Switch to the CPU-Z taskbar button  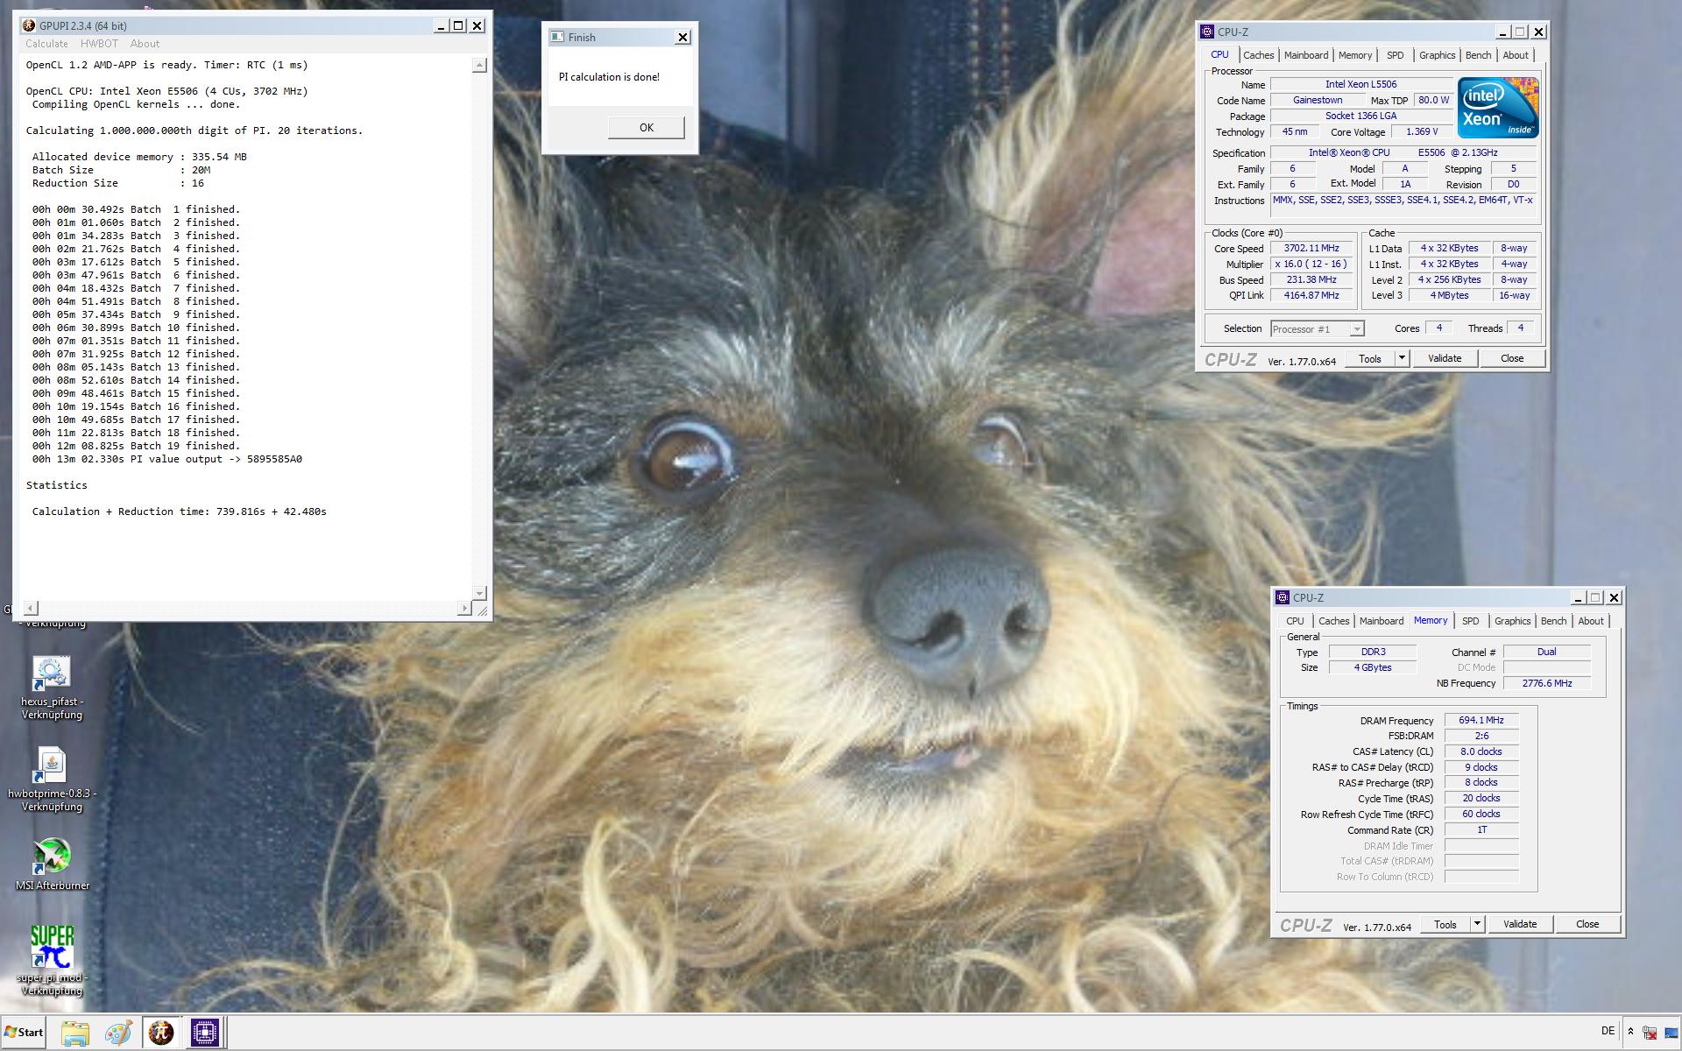pos(204,1033)
